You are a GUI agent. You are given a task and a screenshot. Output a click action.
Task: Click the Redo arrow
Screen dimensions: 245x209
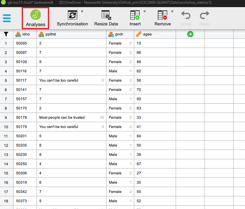tap(204, 15)
